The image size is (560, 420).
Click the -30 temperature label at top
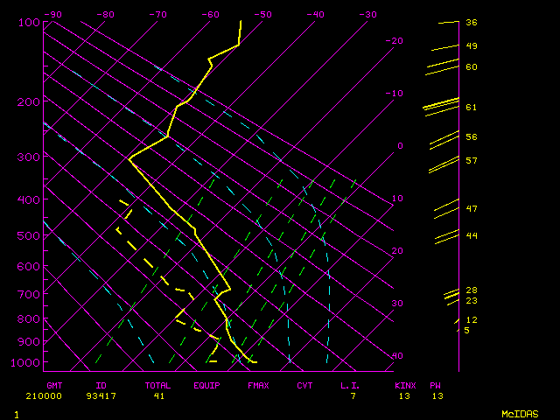tap(367, 15)
